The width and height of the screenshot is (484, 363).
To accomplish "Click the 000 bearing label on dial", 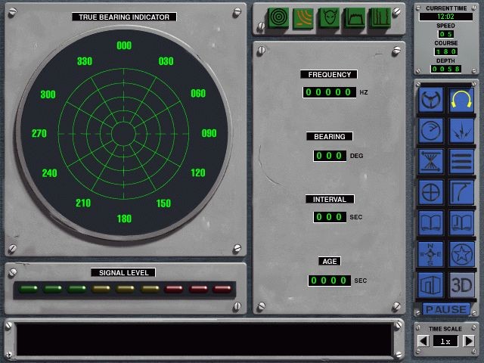I will tap(124, 45).
